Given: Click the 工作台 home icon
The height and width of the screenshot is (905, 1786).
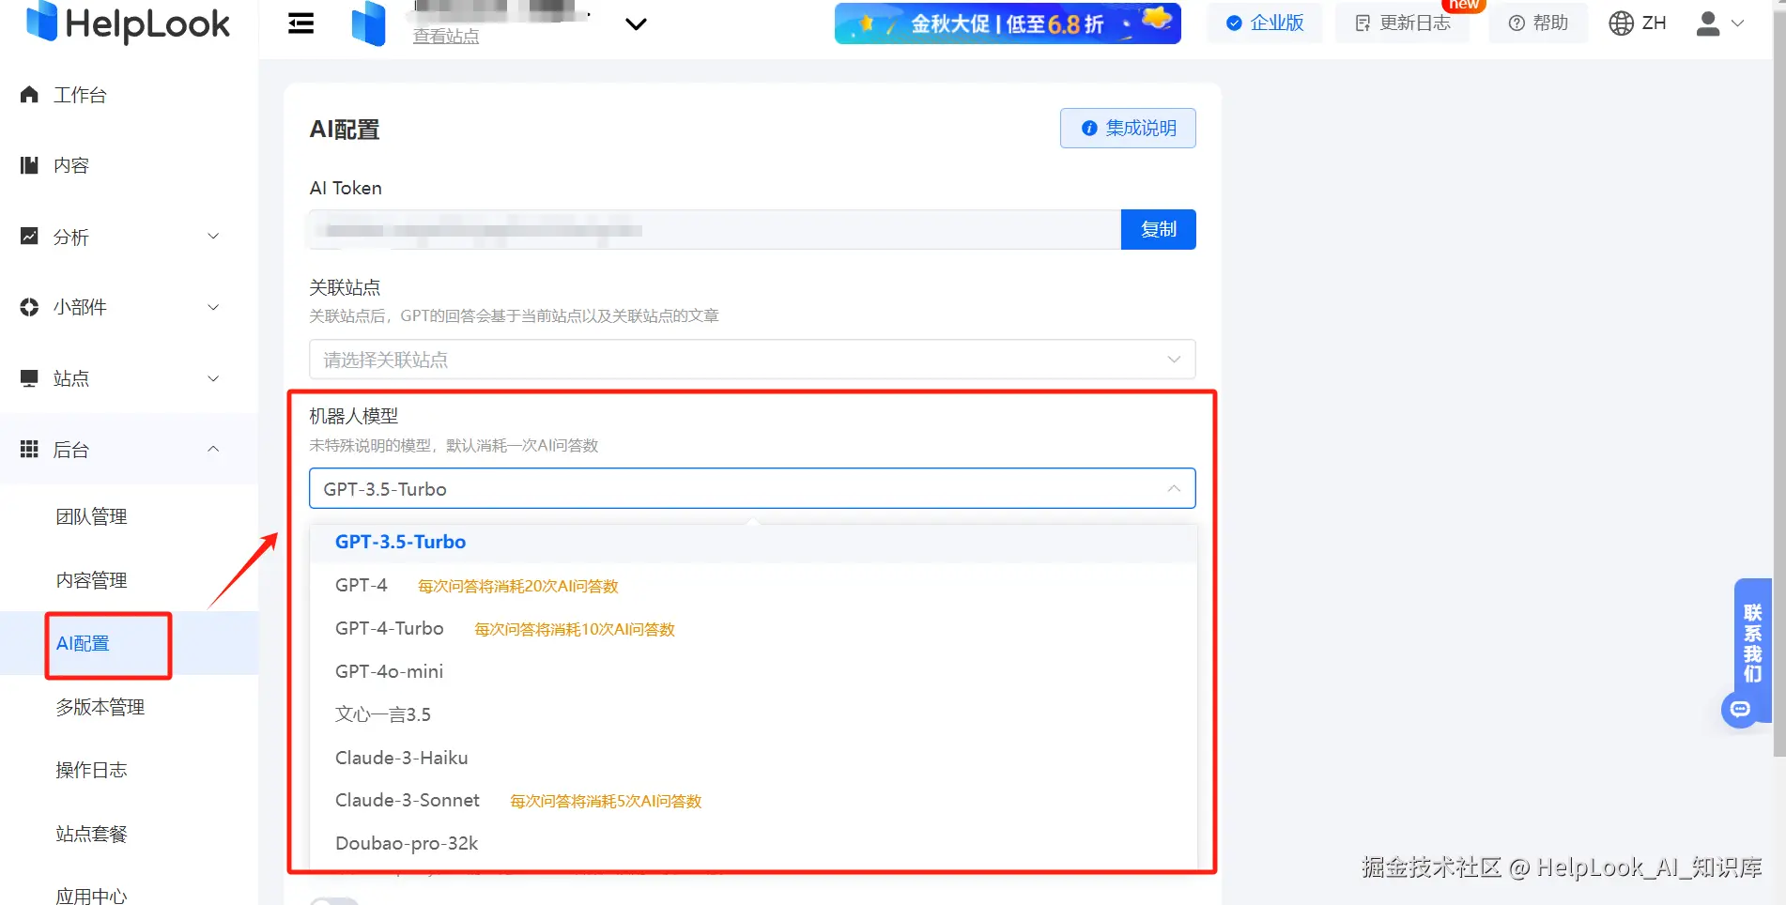Looking at the screenshot, I should click(x=29, y=95).
